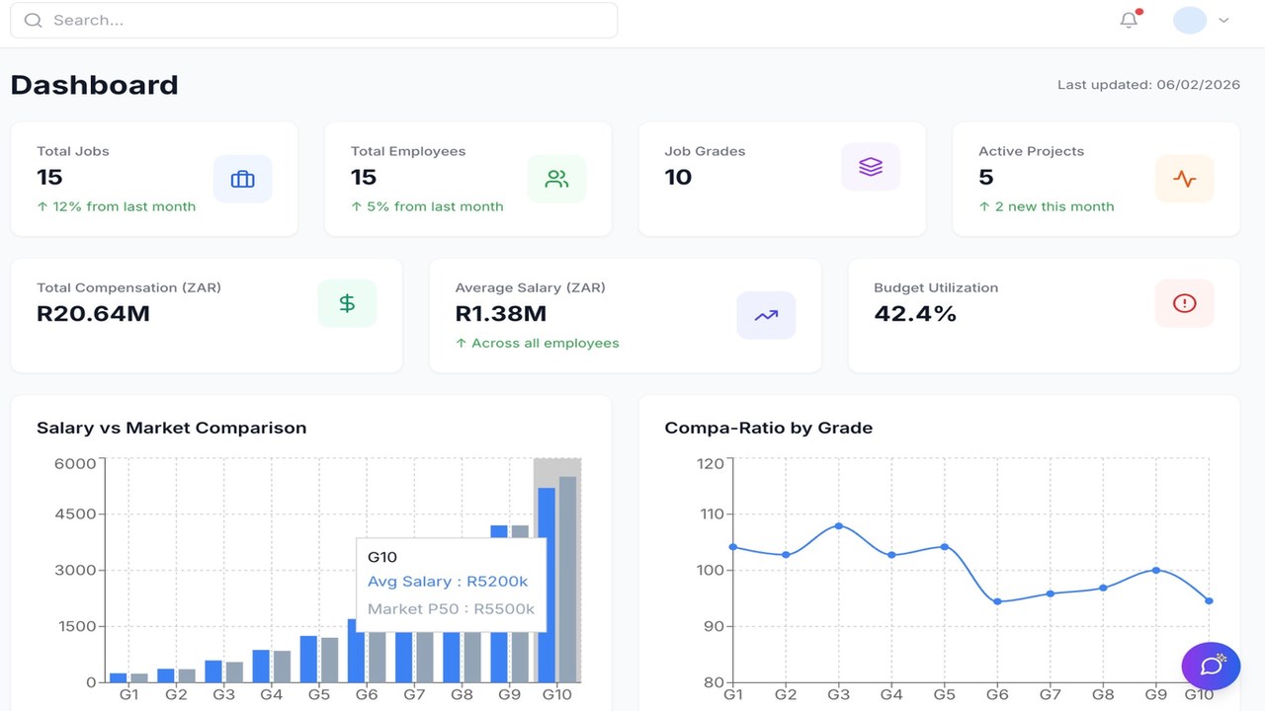Click the dollar sign icon on Total Compensation
The image size is (1265, 711).
click(347, 303)
